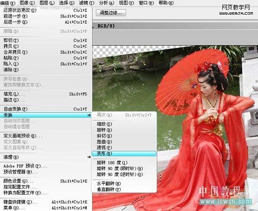Click the 调整边缘... button
Image resolution: width=258 pixels, height=211 pixels.
pos(111,13)
